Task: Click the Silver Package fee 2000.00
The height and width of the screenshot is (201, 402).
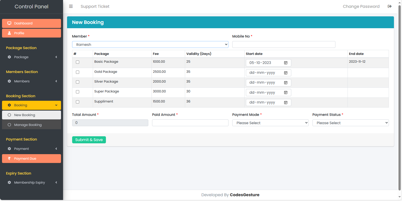Action: tap(159, 81)
